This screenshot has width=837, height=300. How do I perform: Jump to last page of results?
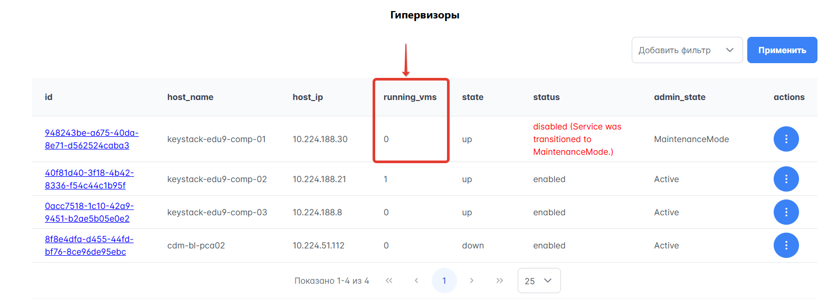pyautogui.click(x=500, y=281)
